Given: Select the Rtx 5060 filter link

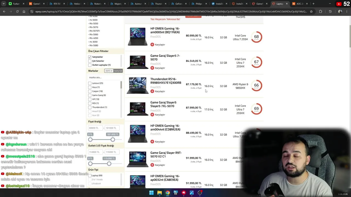Looking at the screenshot, I should [94, 34].
